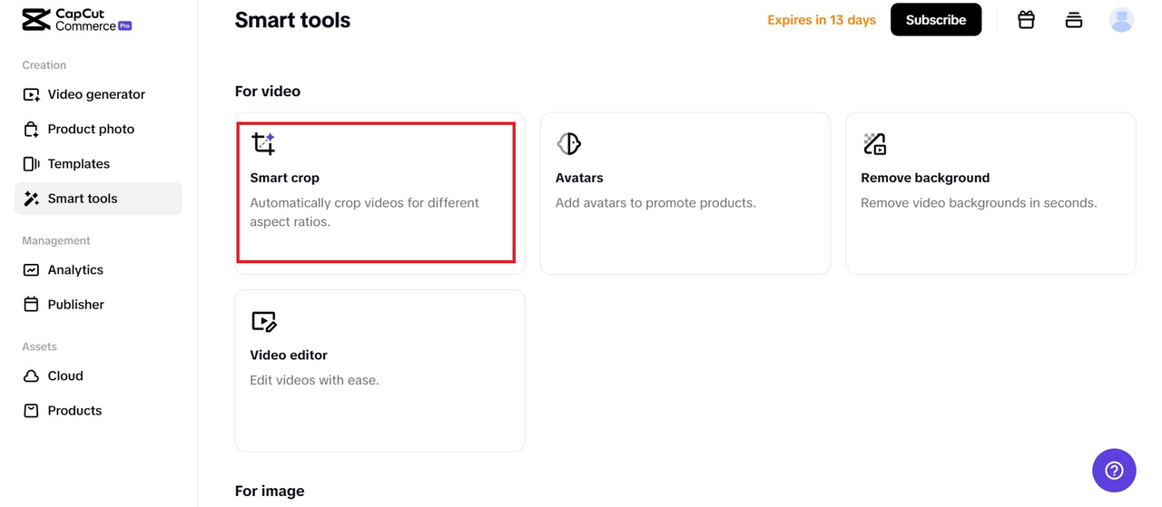The width and height of the screenshot is (1162, 507).
Task: Open the Analytics page
Action: click(75, 269)
